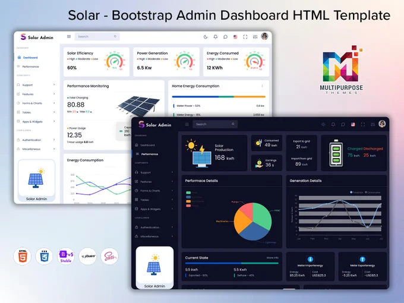Click Solar Efficiency gauge in light dashboard
This screenshot has height=303, width=404.
[115, 61]
